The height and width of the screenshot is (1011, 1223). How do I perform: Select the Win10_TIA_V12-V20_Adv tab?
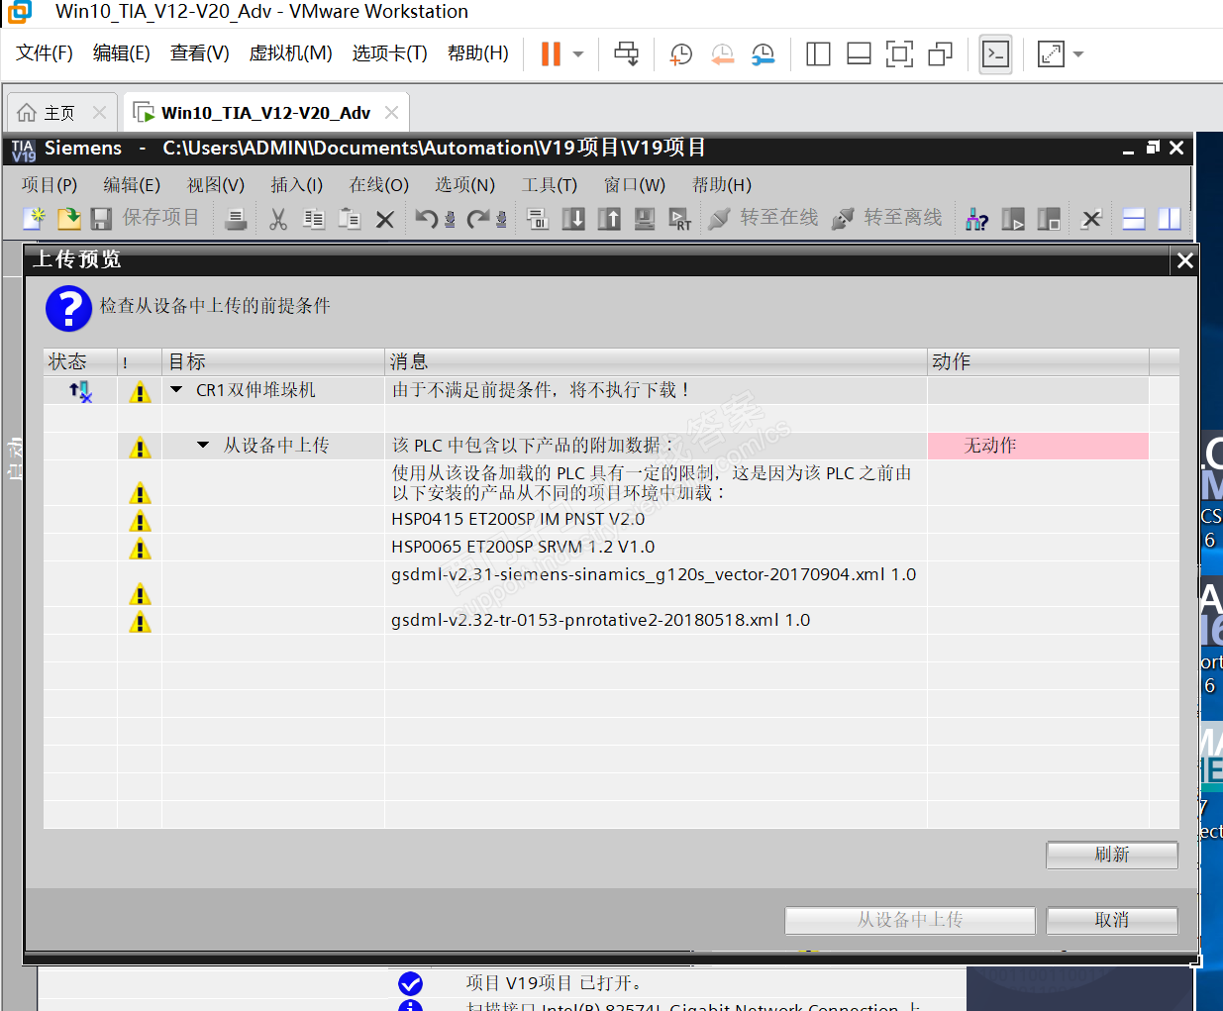(265, 113)
